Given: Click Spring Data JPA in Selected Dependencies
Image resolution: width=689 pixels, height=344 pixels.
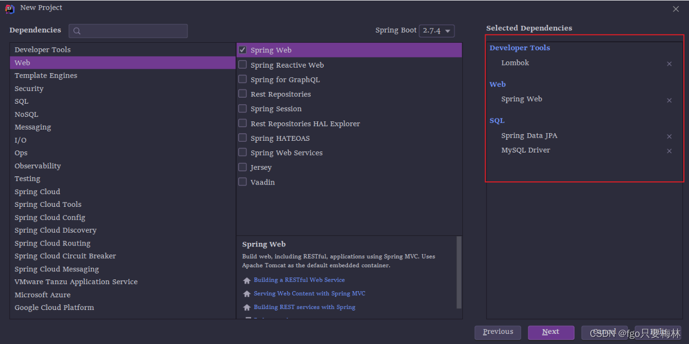Looking at the screenshot, I should 529,136.
